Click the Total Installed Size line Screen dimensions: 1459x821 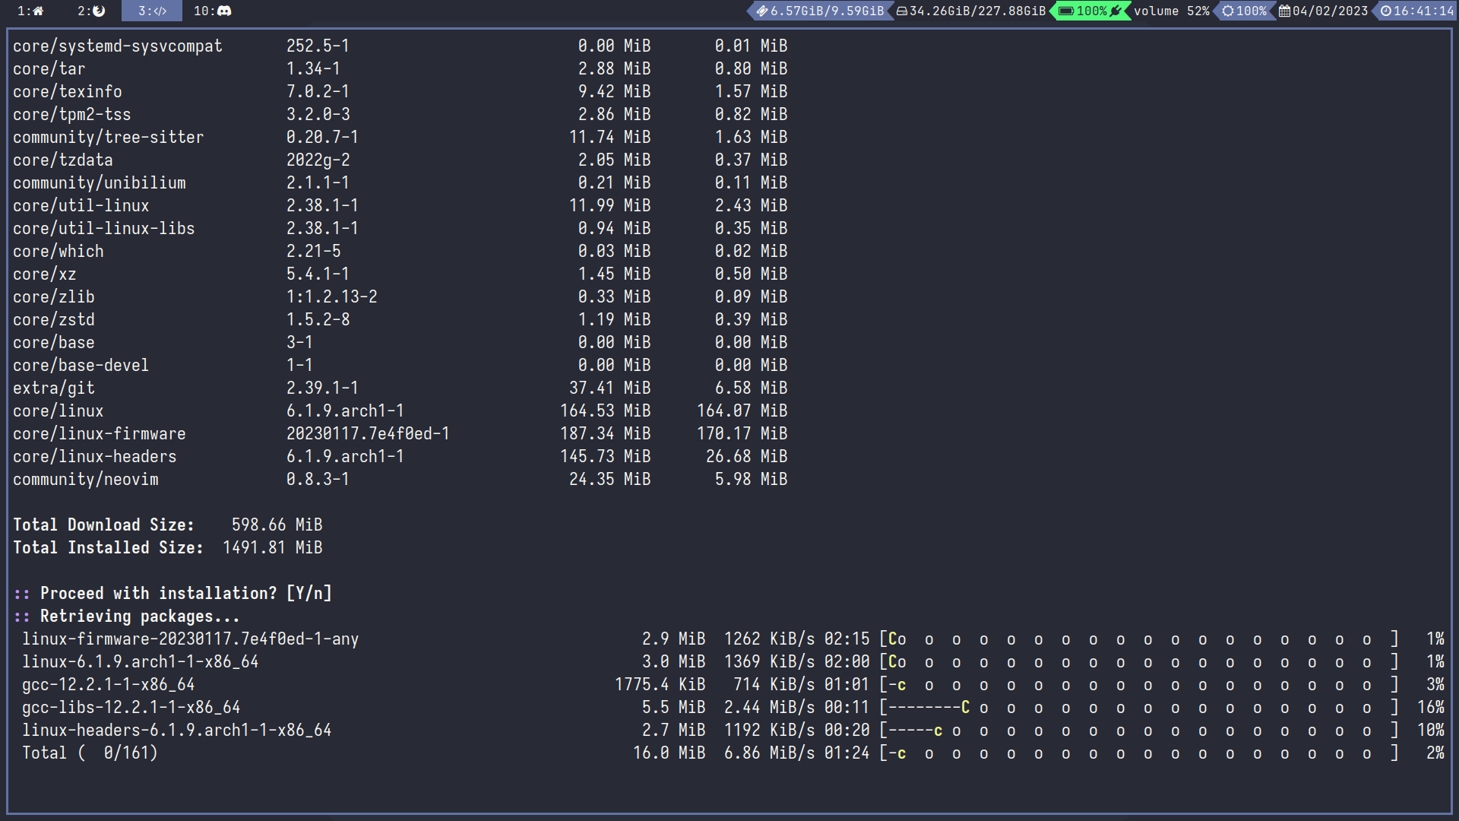(x=167, y=547)
